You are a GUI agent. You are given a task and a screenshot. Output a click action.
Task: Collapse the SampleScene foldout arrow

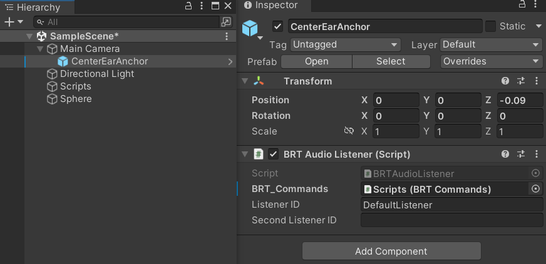click(x=29, y=36)
